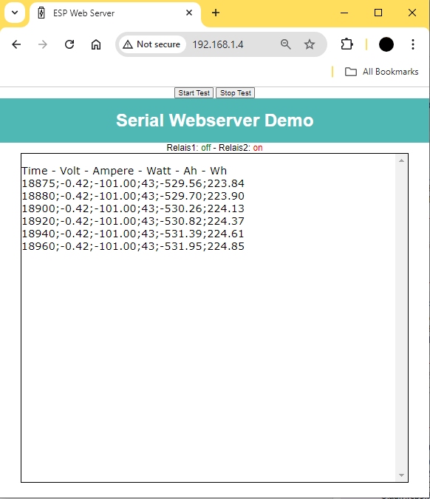Click the Start Test button
The image size is (430, 499).
(194, 93)
